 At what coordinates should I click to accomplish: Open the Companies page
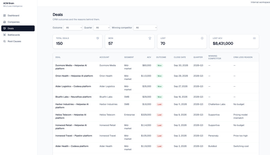(18, 22)
